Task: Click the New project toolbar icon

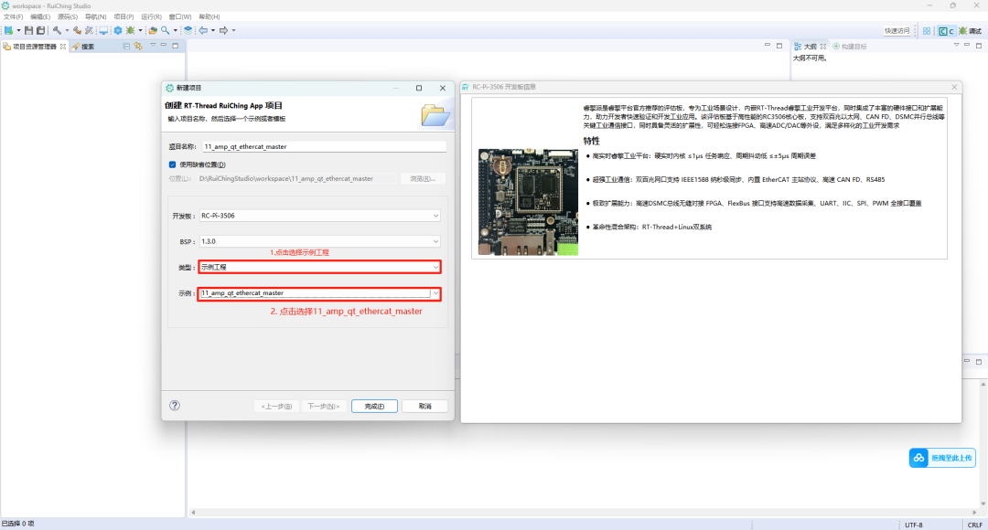Action: (8, 30)
